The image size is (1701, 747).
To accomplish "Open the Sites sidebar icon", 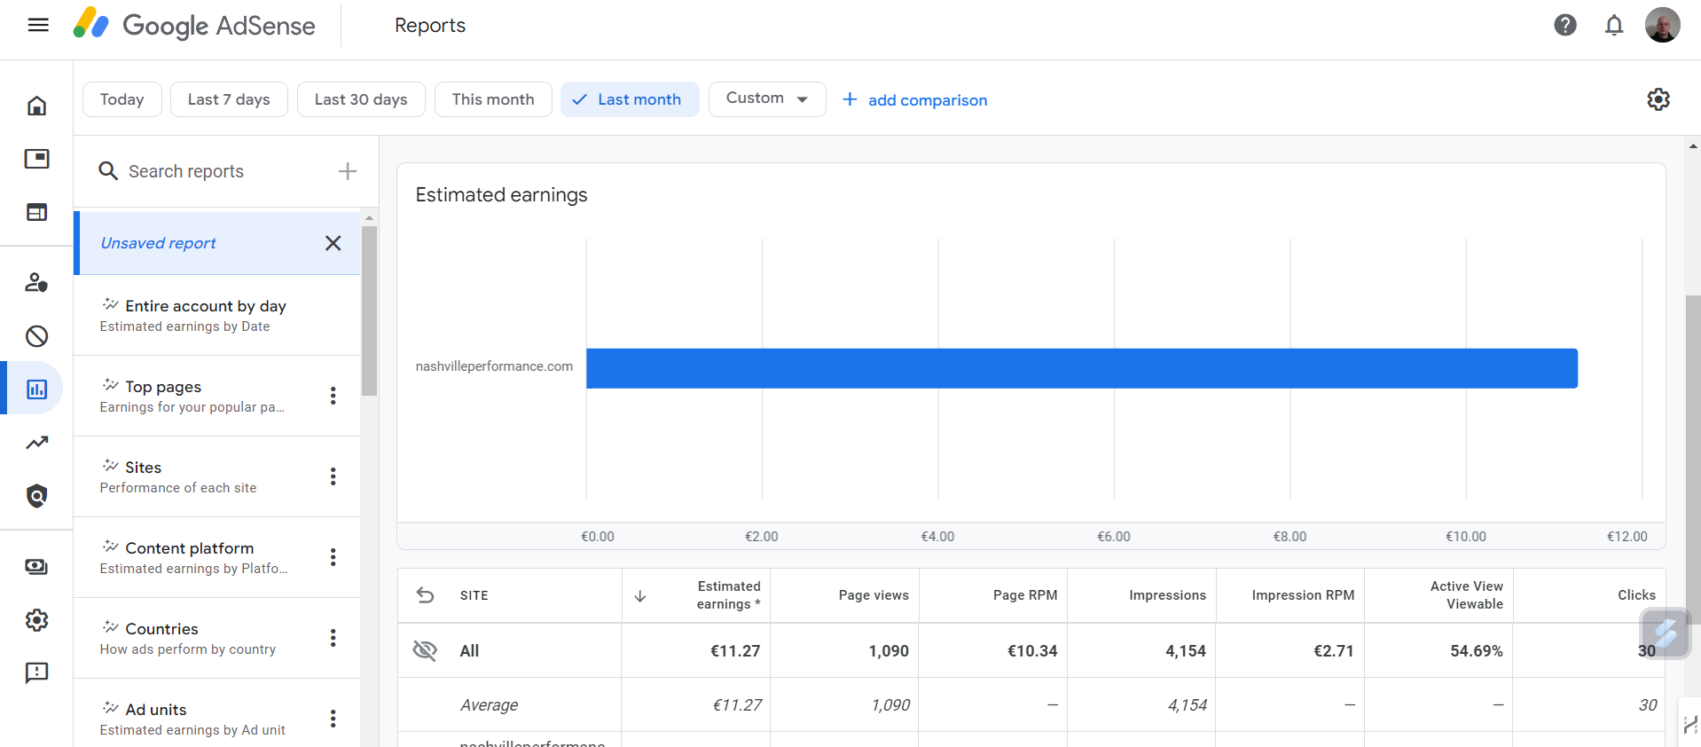I will (x=36, y=212).
